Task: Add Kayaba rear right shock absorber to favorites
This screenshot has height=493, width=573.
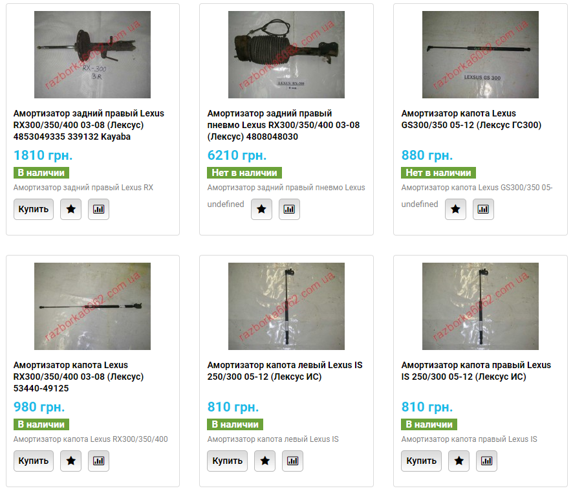Action: point(71,209)
